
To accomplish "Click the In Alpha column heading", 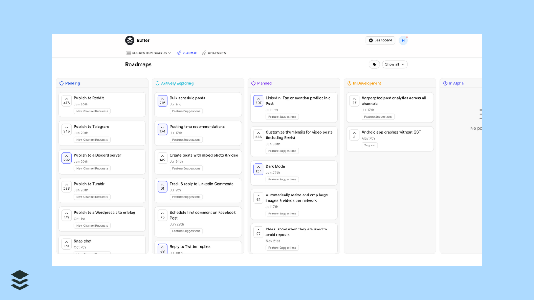I will (456, 83).
